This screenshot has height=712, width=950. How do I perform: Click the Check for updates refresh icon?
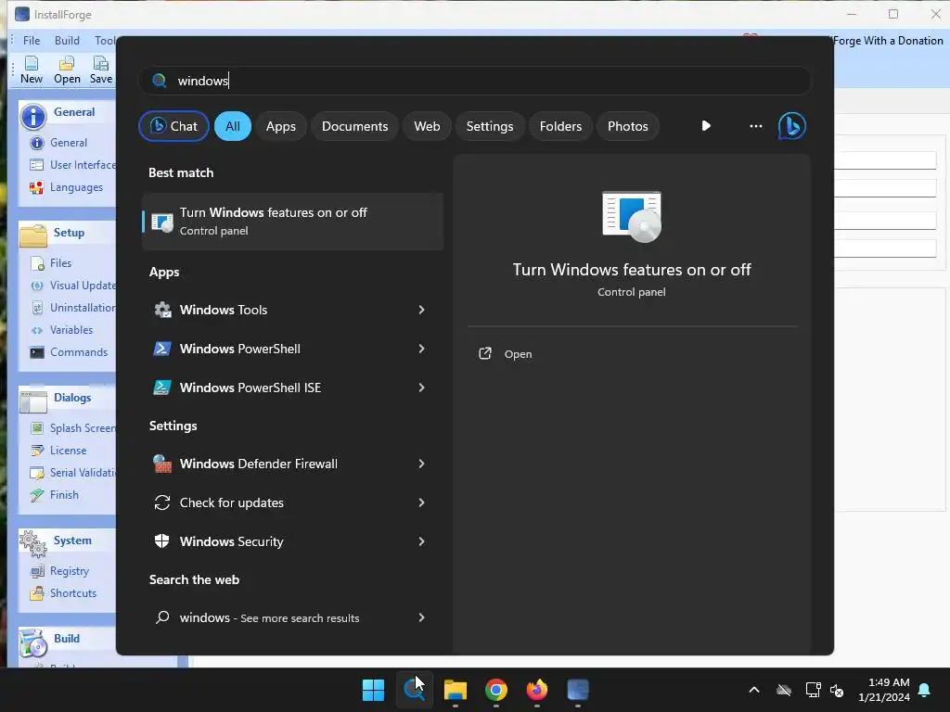click(x=161, y=502)
